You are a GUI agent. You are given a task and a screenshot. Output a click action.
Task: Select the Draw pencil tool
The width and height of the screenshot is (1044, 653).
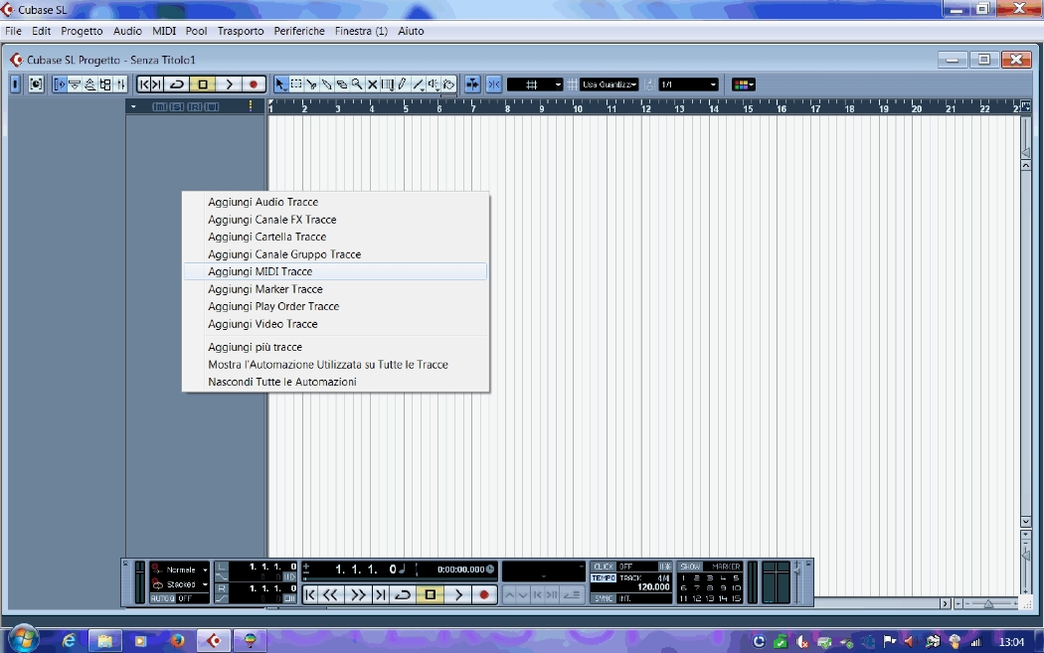point(402,84)
